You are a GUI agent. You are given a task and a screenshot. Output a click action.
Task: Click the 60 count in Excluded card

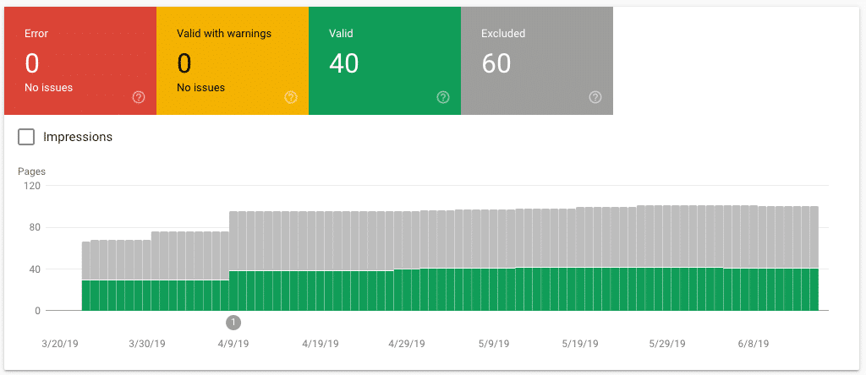coord(496,63)
